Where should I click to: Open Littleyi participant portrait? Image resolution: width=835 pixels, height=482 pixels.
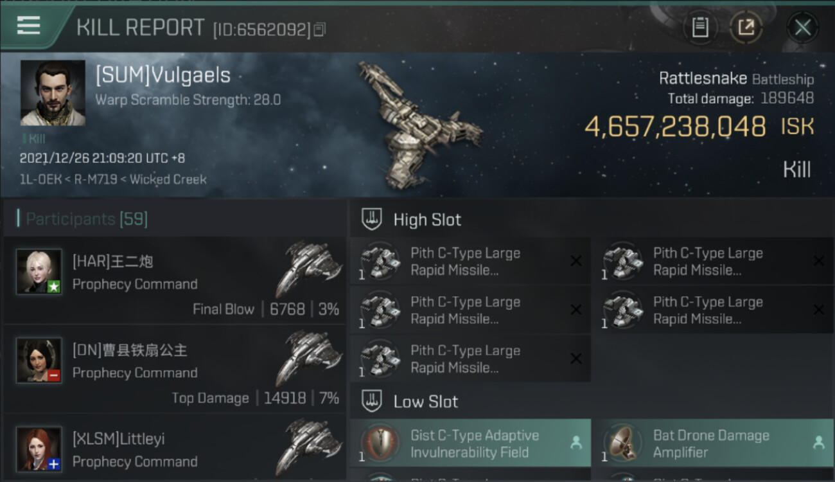click(x=39, y=449)
